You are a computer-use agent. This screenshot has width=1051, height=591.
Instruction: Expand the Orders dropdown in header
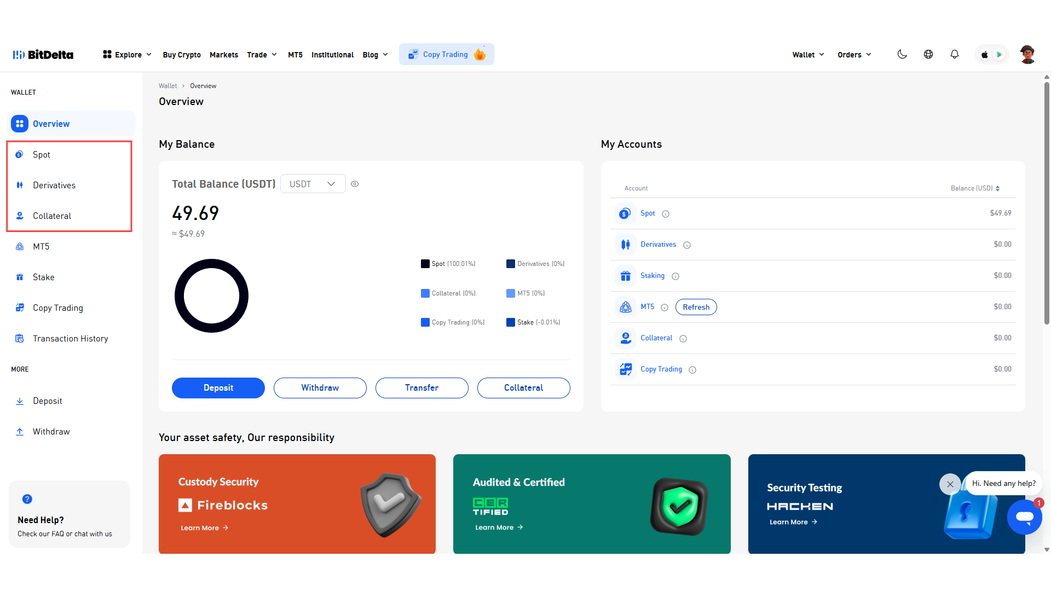854,55
